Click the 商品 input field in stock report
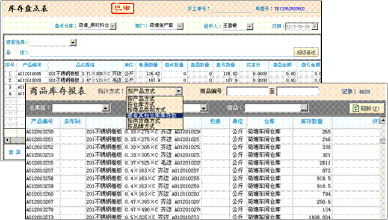Screen dimensions: 388x220 [x=273, y=108]
